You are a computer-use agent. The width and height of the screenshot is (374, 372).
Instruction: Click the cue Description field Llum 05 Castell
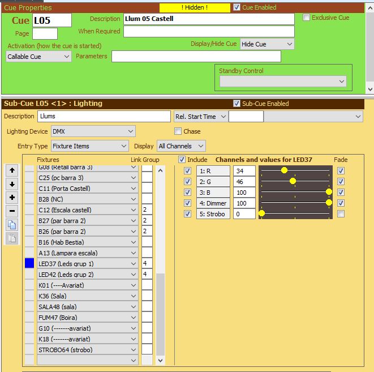tap(208, 19)
